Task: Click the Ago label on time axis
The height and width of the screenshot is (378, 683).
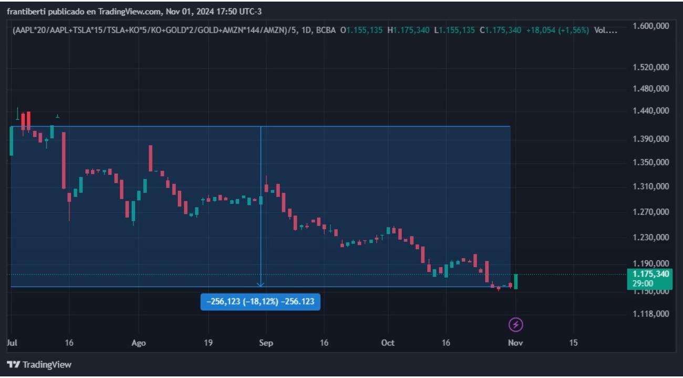Action: pos(138,343)
